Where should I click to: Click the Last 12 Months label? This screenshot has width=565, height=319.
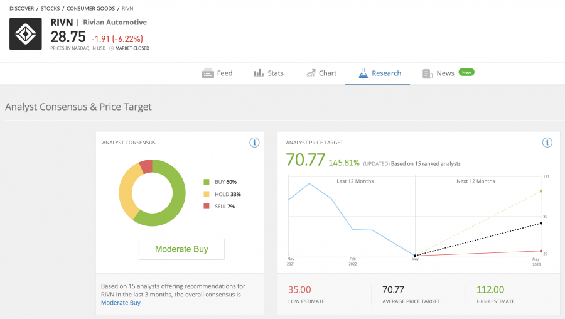pos(355,181)
